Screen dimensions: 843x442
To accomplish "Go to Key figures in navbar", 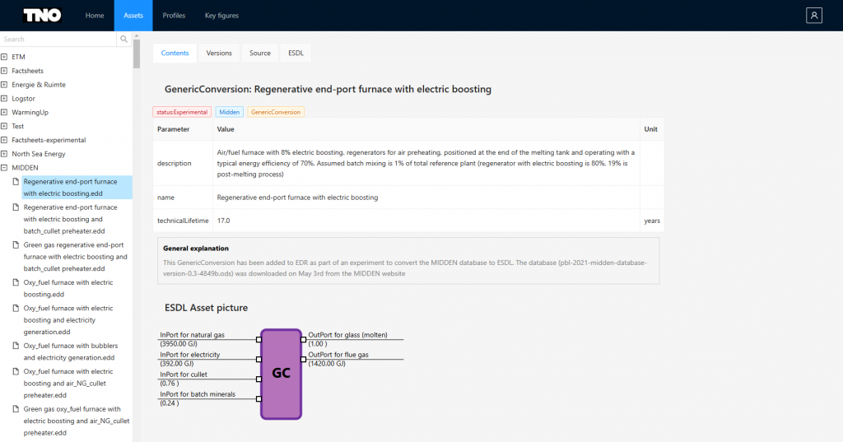I will click(221, 16).
